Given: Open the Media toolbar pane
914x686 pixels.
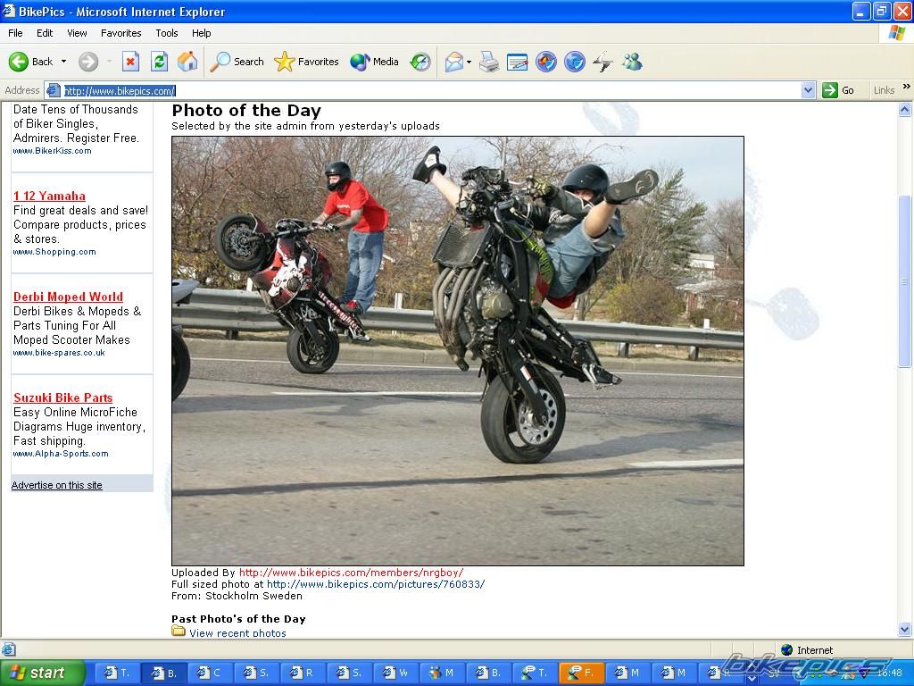Looking at the screenshot, I should [375, 62].
